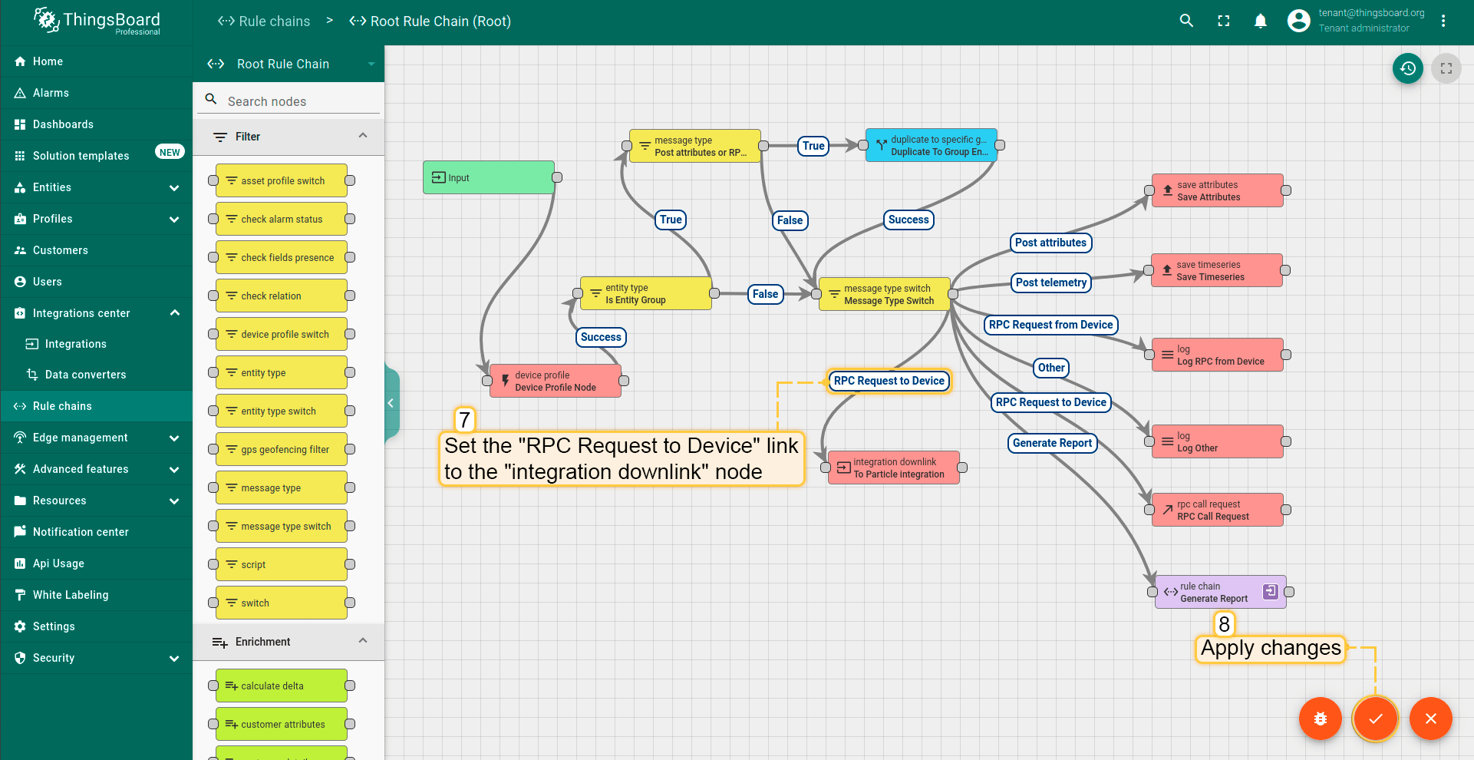This screenshot has width=1474, height=760.
Task: Open the notifications bell icon
Action: coord(1260,21)
